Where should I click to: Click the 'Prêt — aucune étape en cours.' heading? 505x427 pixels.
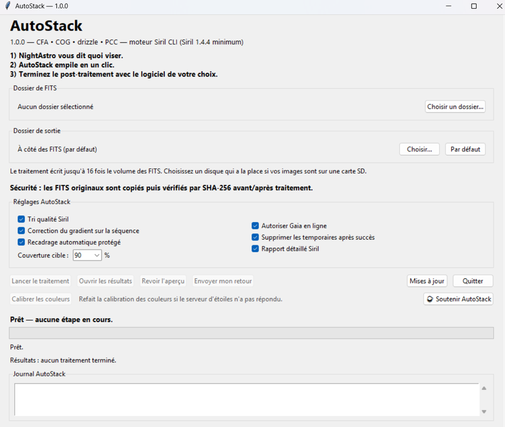pyautogui.click(x=61, y=320)
